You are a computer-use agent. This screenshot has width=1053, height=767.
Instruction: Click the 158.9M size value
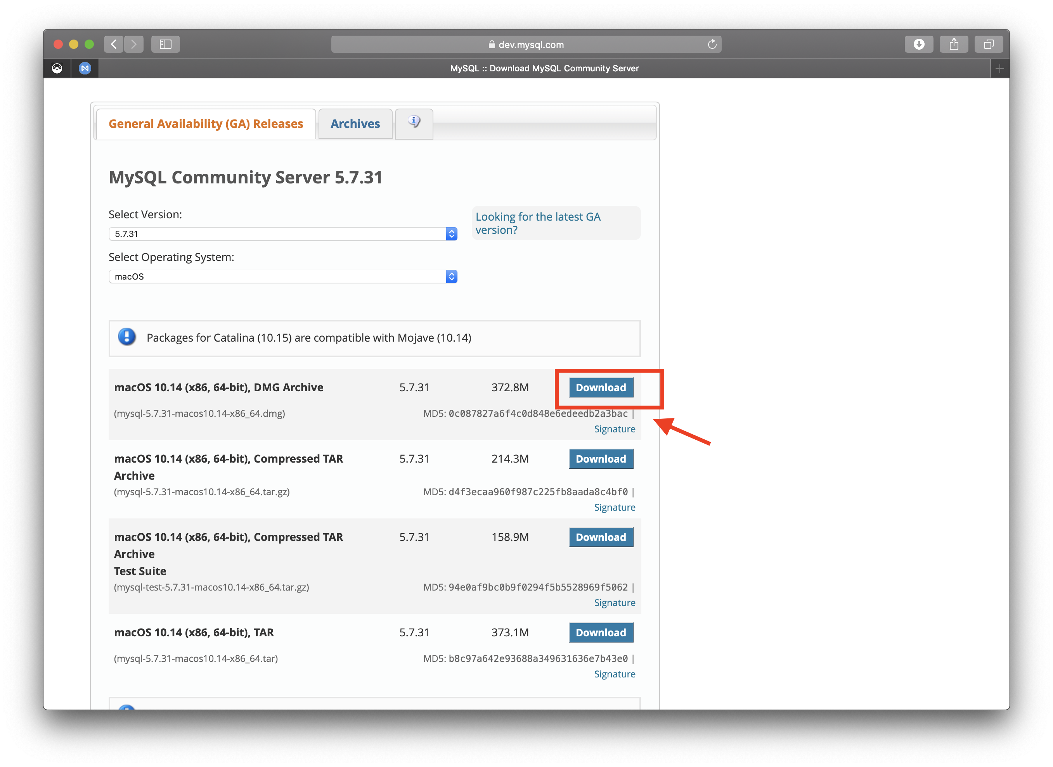510,537
